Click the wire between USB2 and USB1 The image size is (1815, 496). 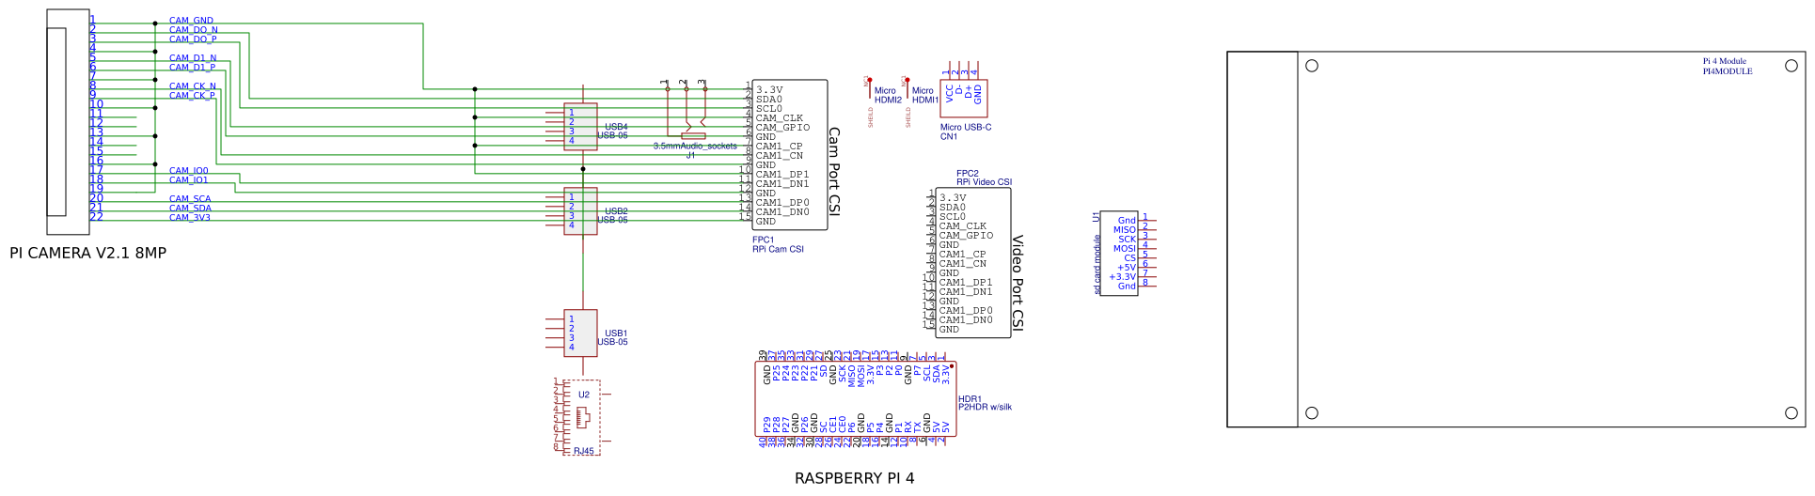tap(583, 272)
